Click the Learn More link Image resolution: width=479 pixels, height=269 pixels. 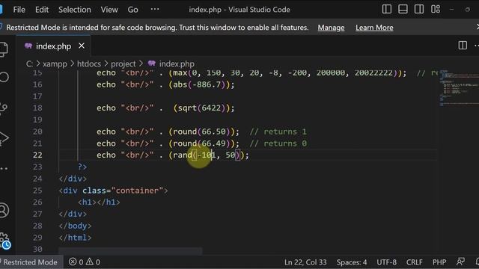click(374, 28)
